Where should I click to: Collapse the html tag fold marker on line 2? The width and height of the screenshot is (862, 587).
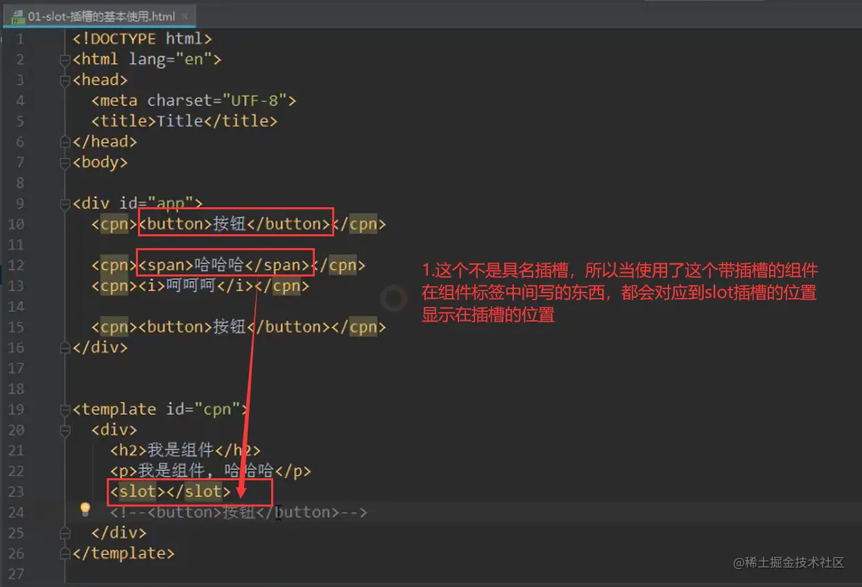[x=65, y=60]
